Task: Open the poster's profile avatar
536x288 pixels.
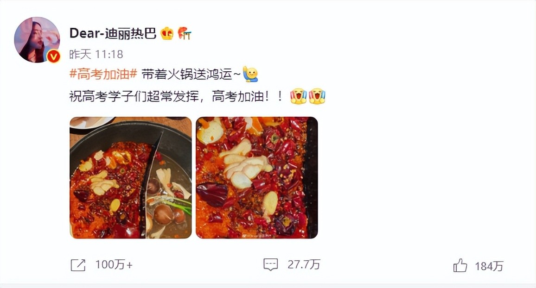Action: click(x=37, y=39)
